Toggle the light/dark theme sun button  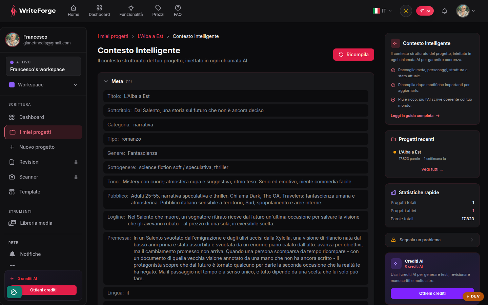click(x=406, y=11)
